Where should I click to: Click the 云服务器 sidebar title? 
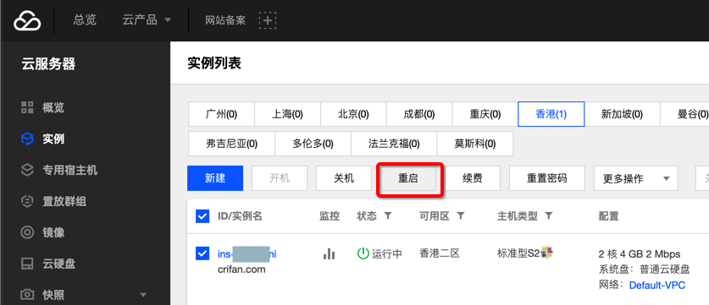click(48, 64)
